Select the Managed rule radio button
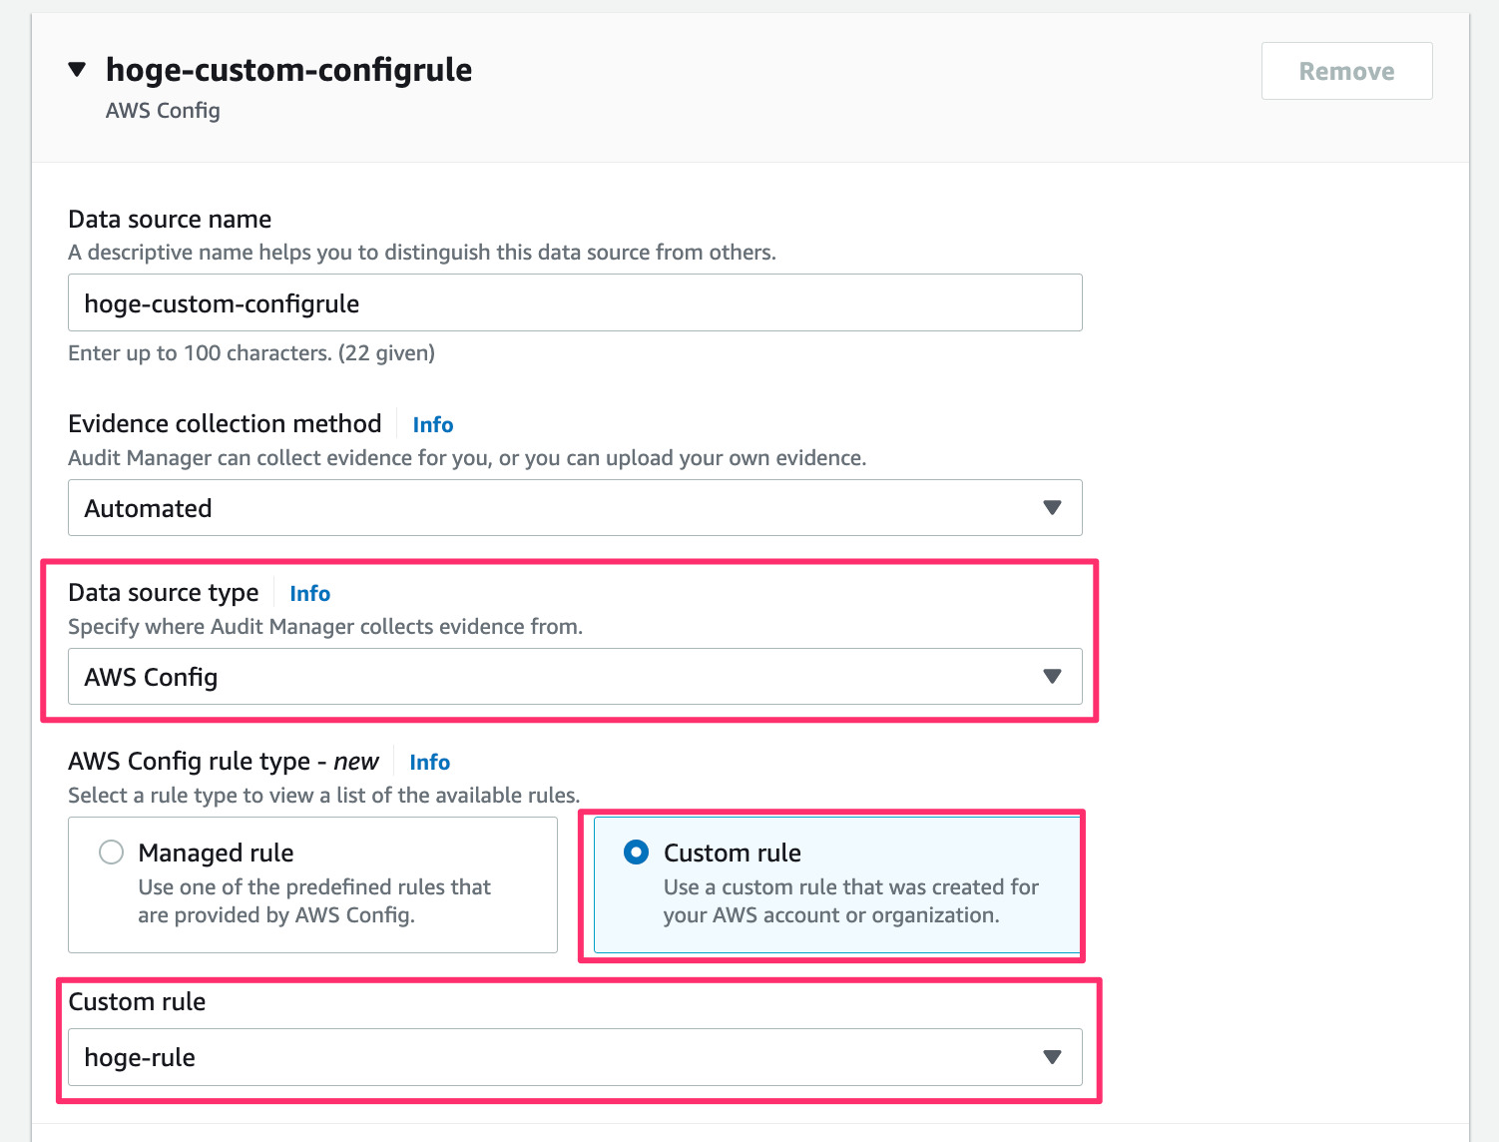This screenshot has height=1142, width=1499. pos(111,853)
